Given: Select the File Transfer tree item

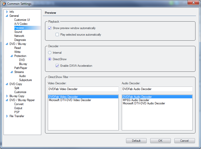Looking at the screenshot, I should tap(17, 116).
